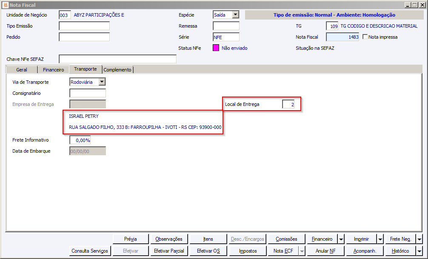Click the Unidade de Negócio code field

pyautogui.click(x=65, y=15)
